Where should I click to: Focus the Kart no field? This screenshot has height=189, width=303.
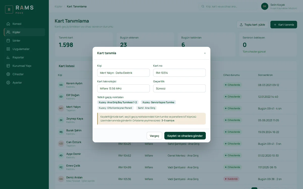[x=180, y=73]
